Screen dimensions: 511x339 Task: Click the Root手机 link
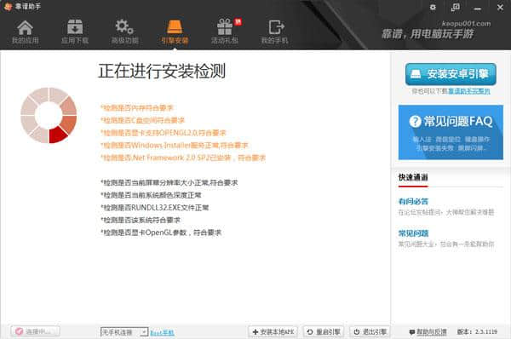[162, 332]
